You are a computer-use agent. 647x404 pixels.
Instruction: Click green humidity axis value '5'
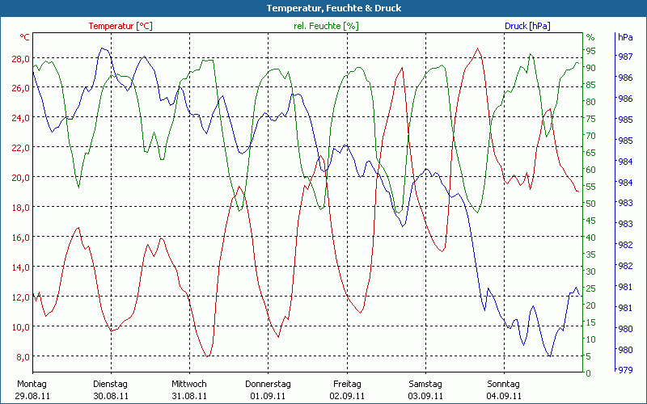coord(589,356)
